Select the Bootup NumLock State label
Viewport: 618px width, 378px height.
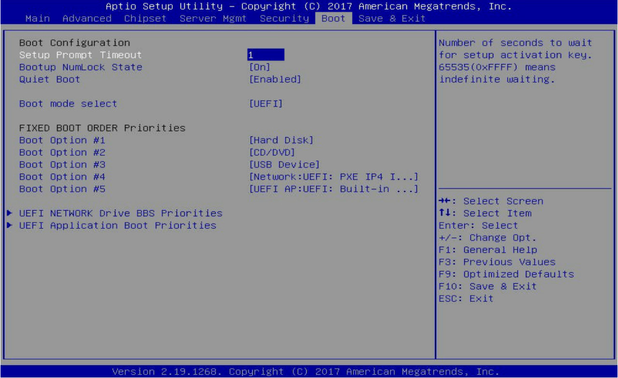coord(80,67)
